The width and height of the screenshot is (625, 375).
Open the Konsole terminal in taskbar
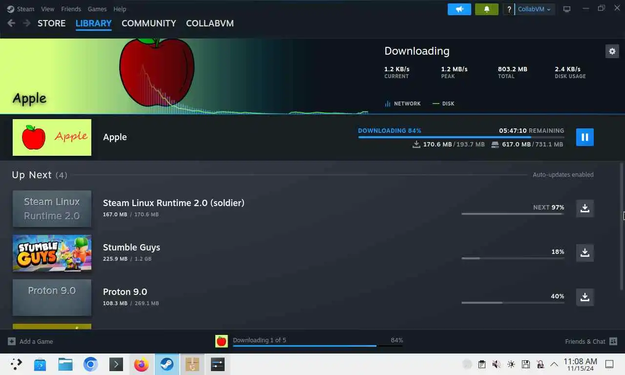(116, 364)
